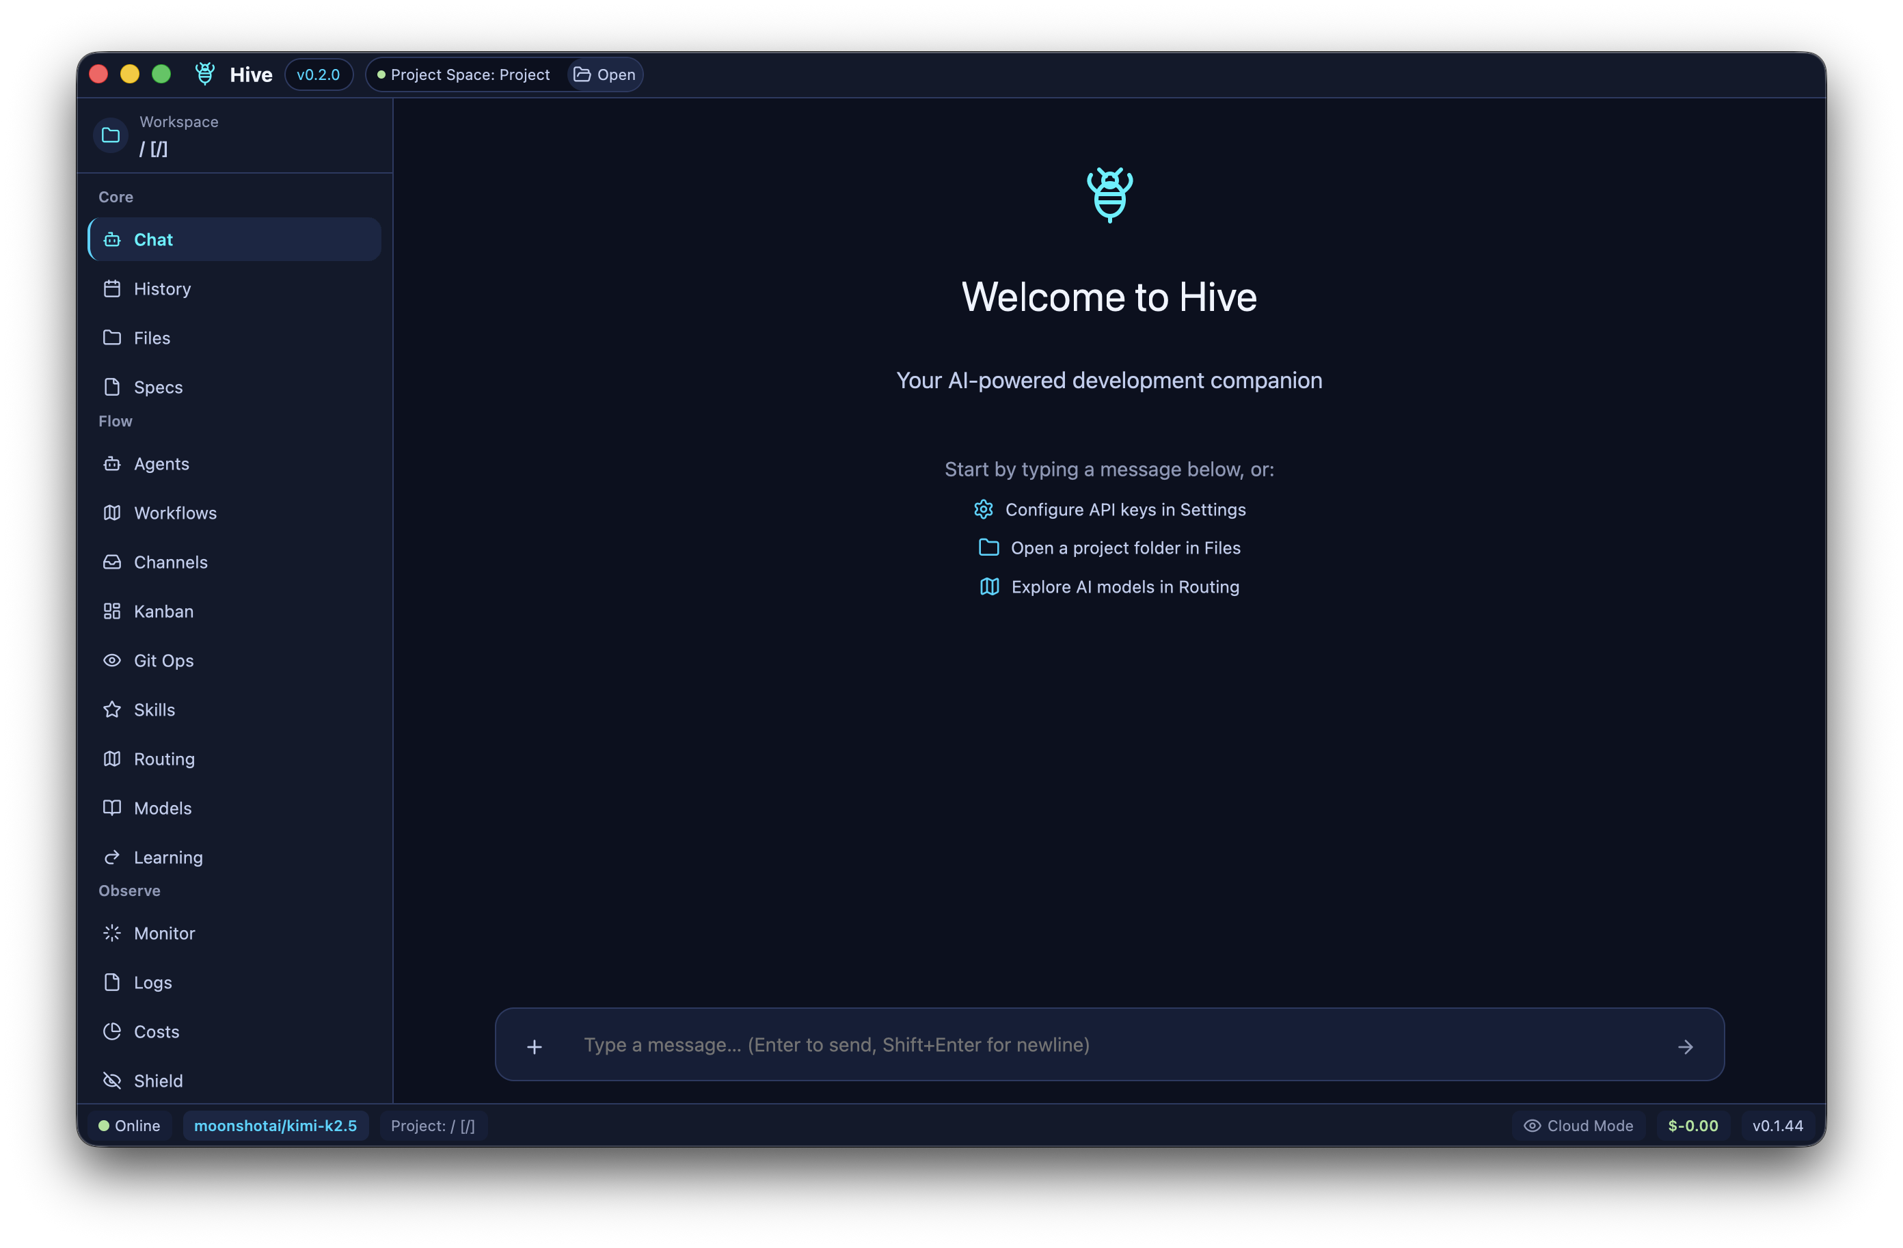
Task: Open the Routing map icon
Action: click(x=113, y=759)
